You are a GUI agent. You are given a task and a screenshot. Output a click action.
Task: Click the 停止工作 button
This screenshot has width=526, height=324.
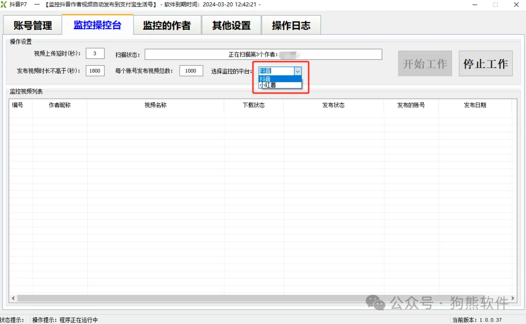486,63
